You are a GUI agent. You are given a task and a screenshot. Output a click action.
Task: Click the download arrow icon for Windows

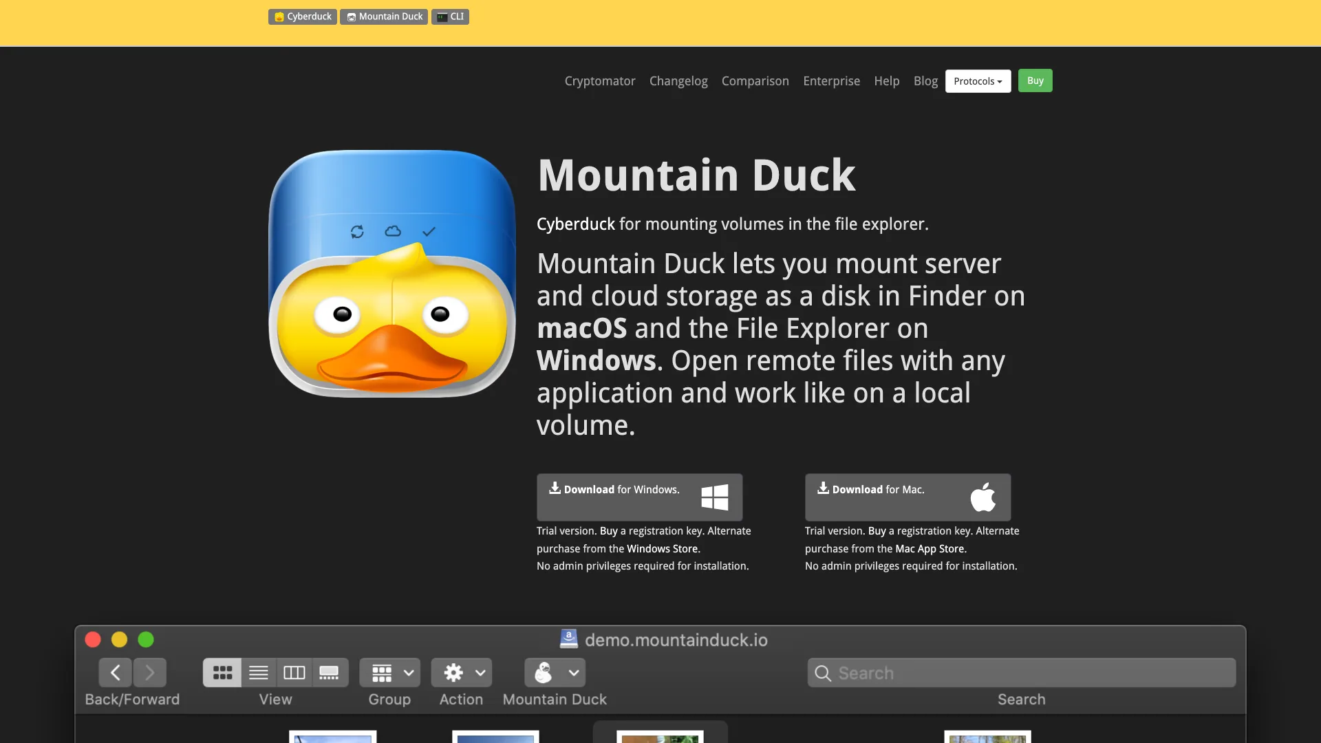(555, 488)
